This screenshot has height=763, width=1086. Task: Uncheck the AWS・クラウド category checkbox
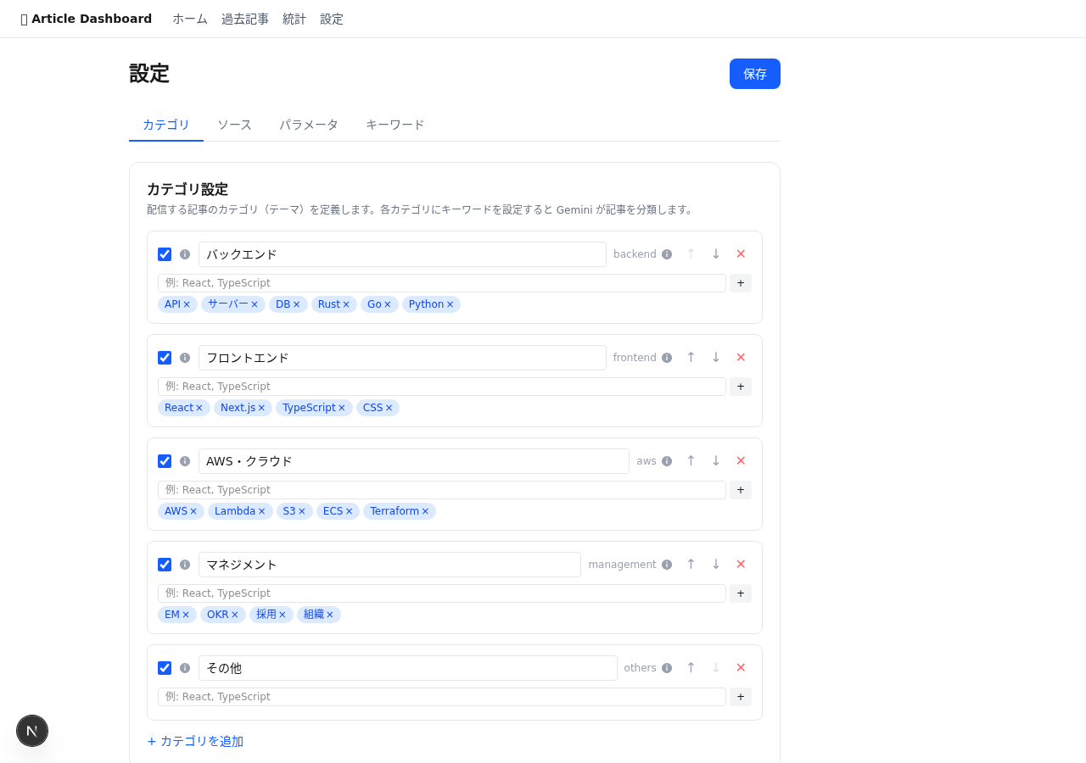click(x=165, y=461)
